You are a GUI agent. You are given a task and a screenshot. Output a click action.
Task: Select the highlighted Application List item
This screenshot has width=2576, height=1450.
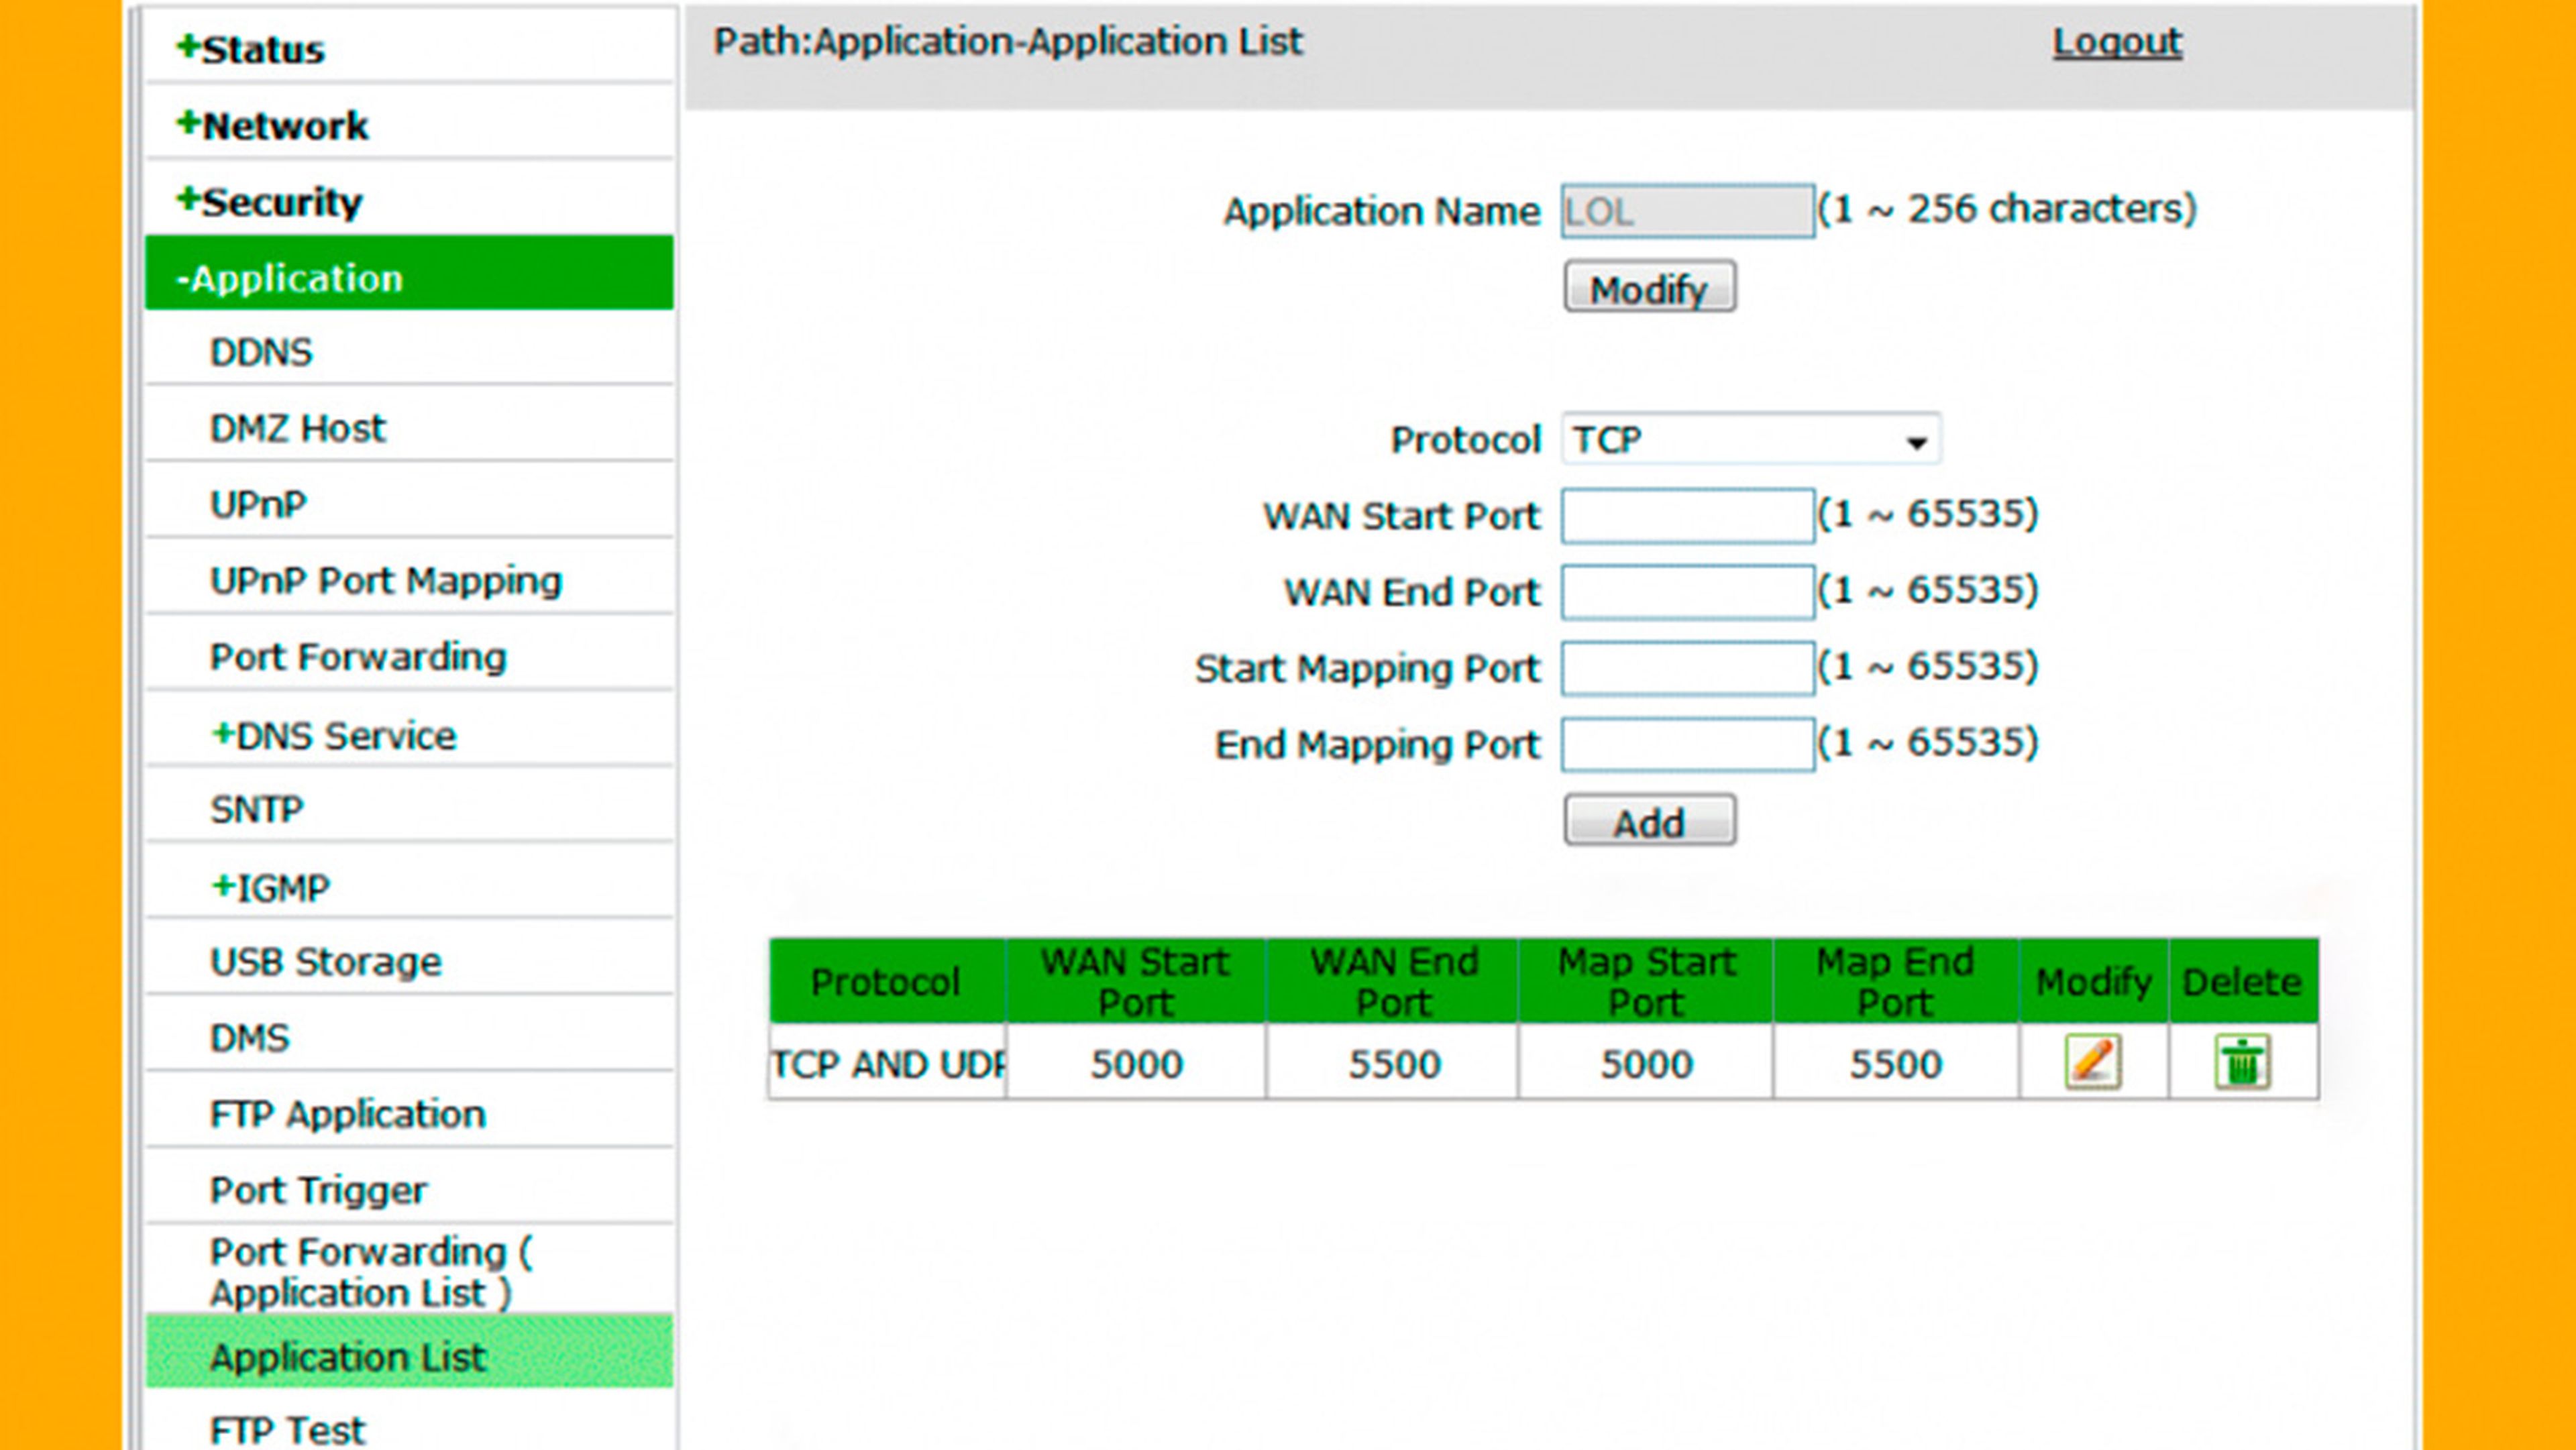(409, 1352)
